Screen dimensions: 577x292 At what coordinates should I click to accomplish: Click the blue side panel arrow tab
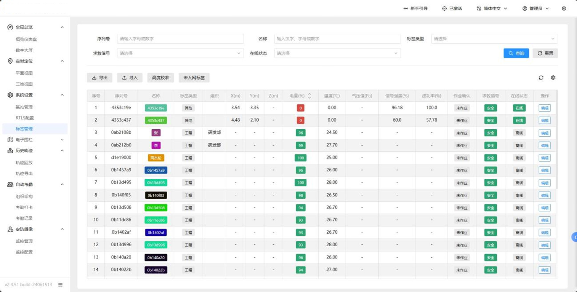click(574, 237)
